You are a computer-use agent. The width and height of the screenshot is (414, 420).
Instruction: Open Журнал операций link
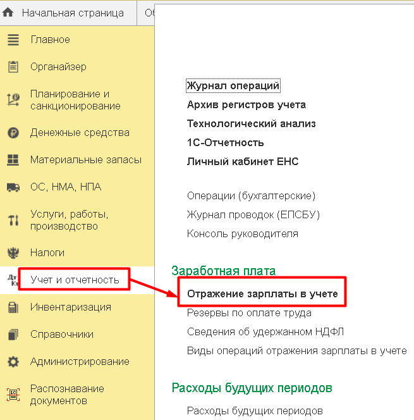(233, 86)
